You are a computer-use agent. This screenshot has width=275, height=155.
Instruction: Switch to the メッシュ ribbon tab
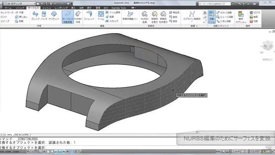pos(46,8)
